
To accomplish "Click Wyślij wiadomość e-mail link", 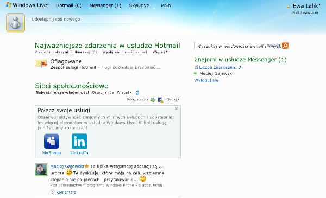I will pyautogui.click(x=124, y=52).
